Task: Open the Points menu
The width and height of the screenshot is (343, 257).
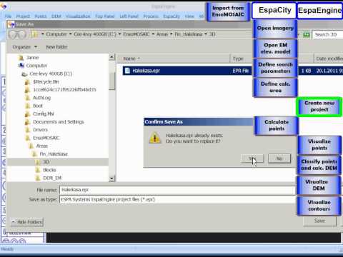Action: pyautogui.click(x=41, y=16)
